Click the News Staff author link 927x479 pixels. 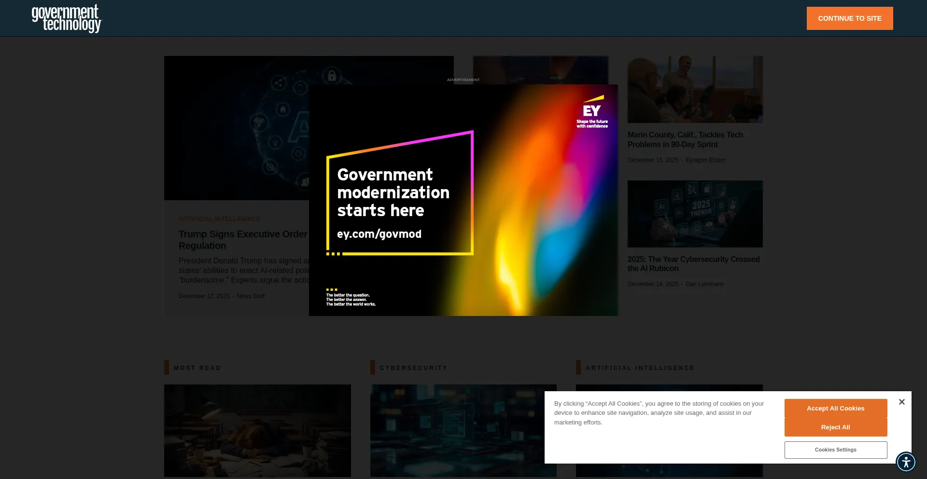[251, 296]
